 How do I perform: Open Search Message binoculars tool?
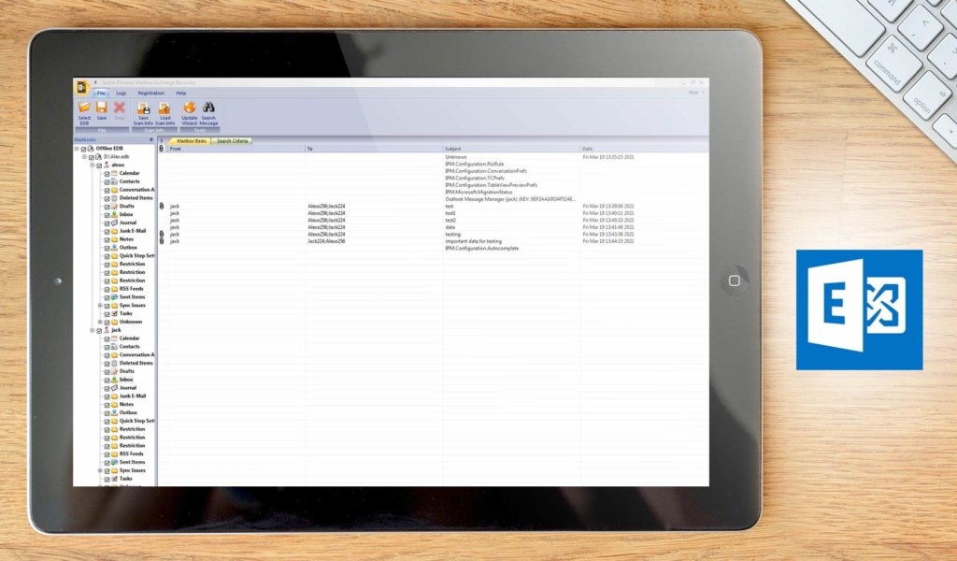click(x=208, y=108)
